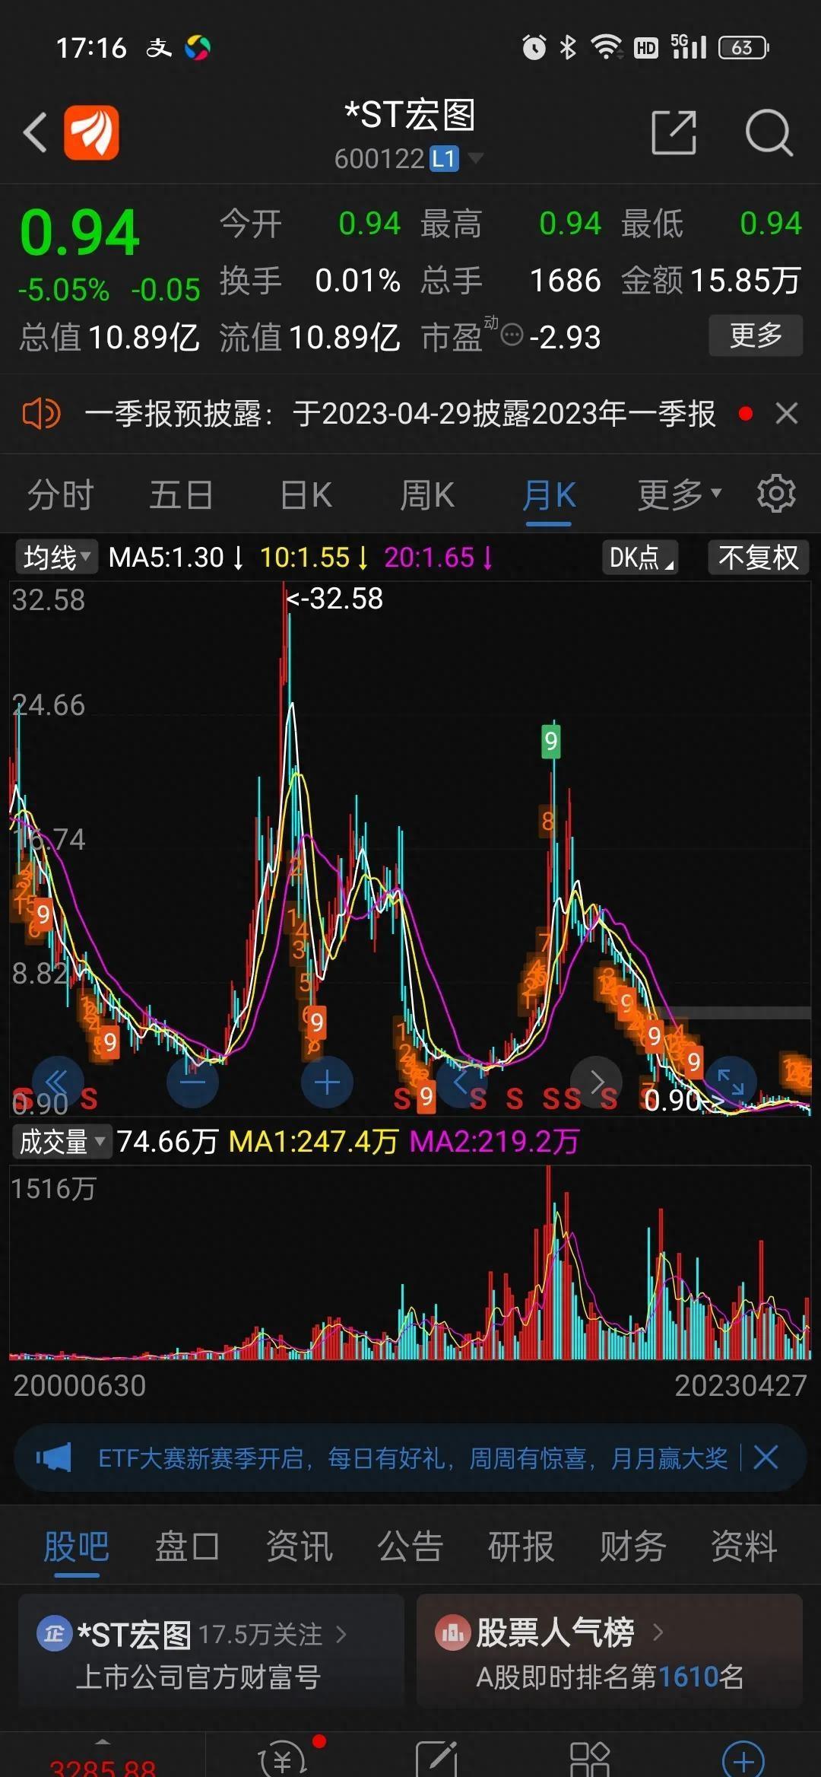821x1777 pixels.
Task: Open the 上市公司官方财富号 card
Action: tap(198, 1677)
